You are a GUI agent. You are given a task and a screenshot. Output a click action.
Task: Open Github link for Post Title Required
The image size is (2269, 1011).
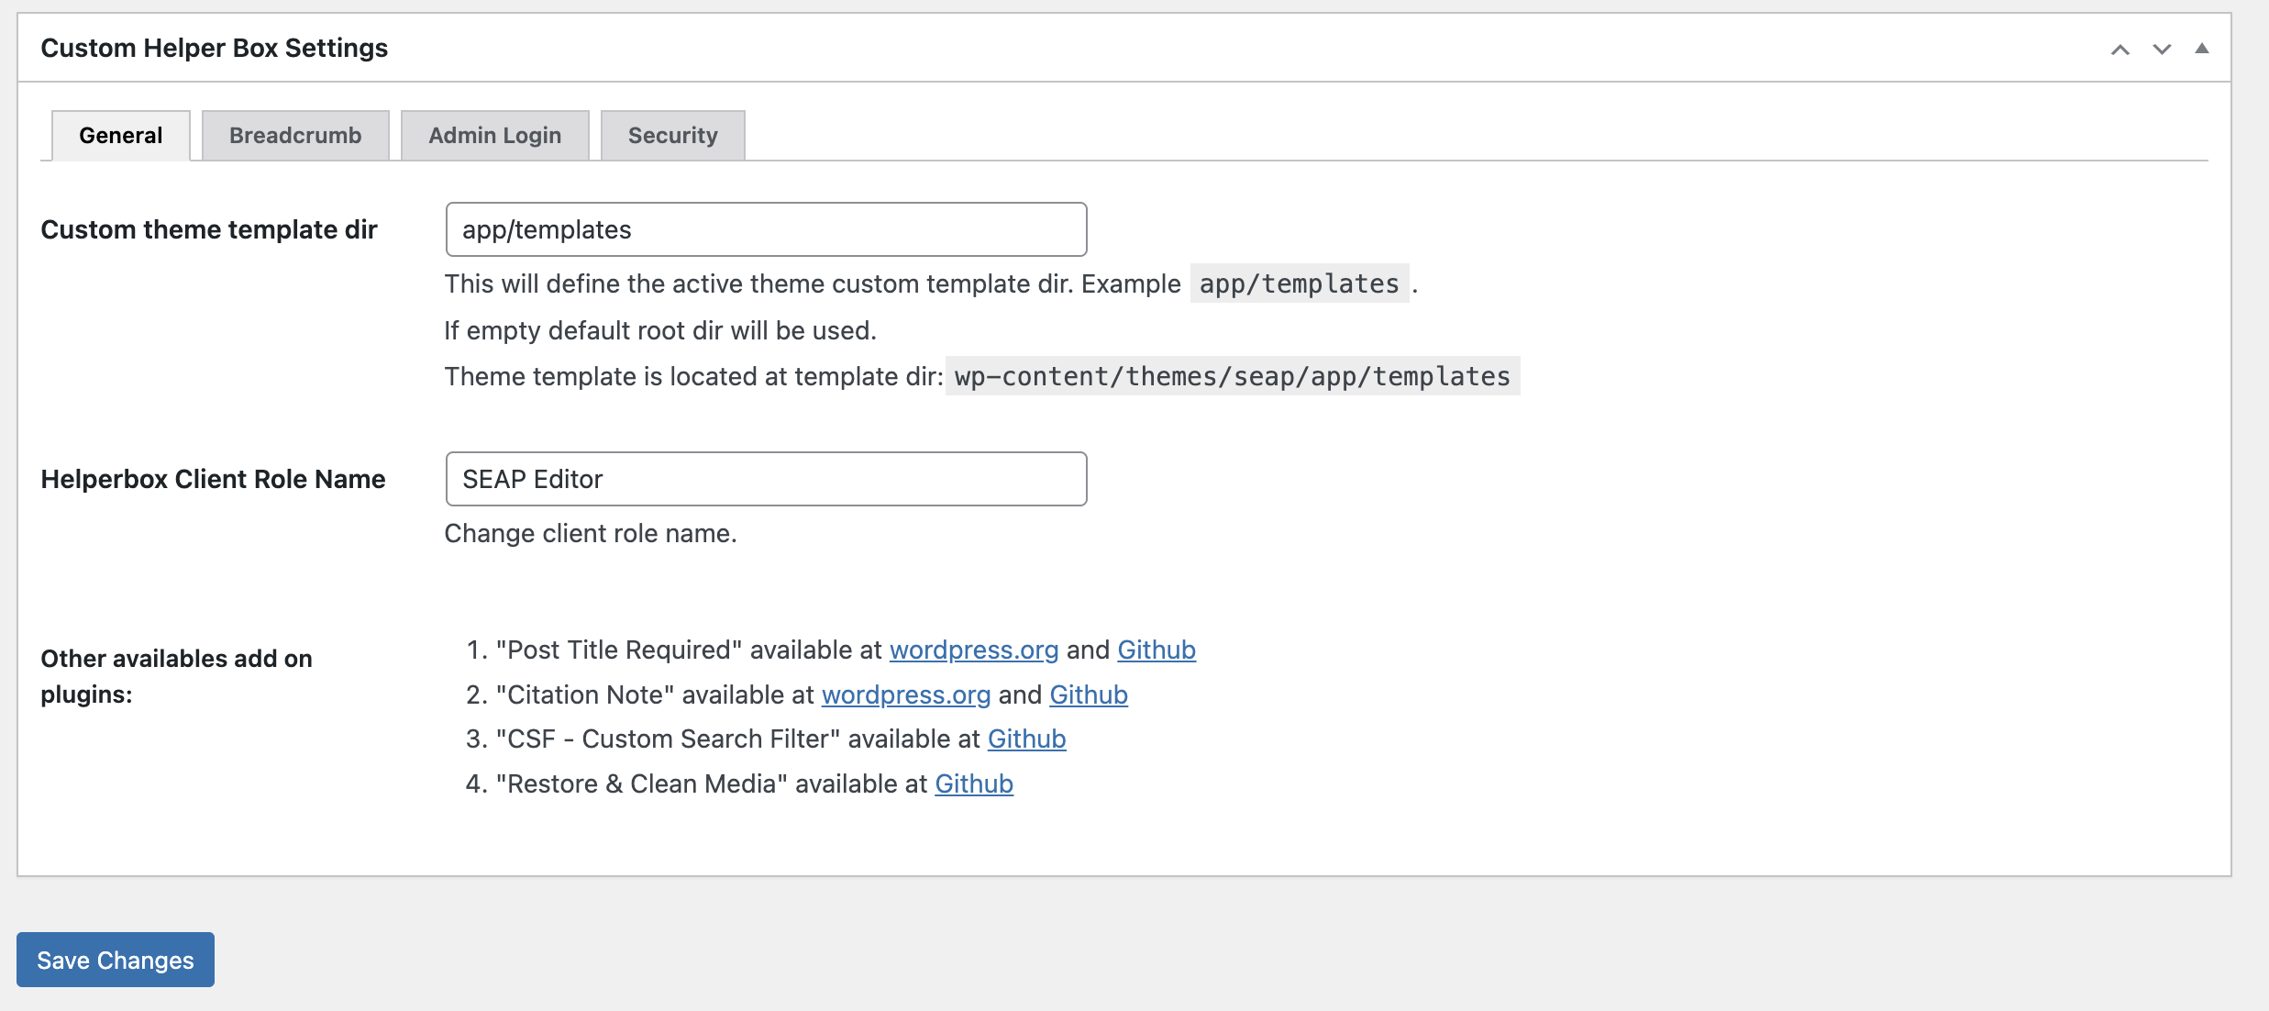pyautogui.click(x=1156, y=650)
